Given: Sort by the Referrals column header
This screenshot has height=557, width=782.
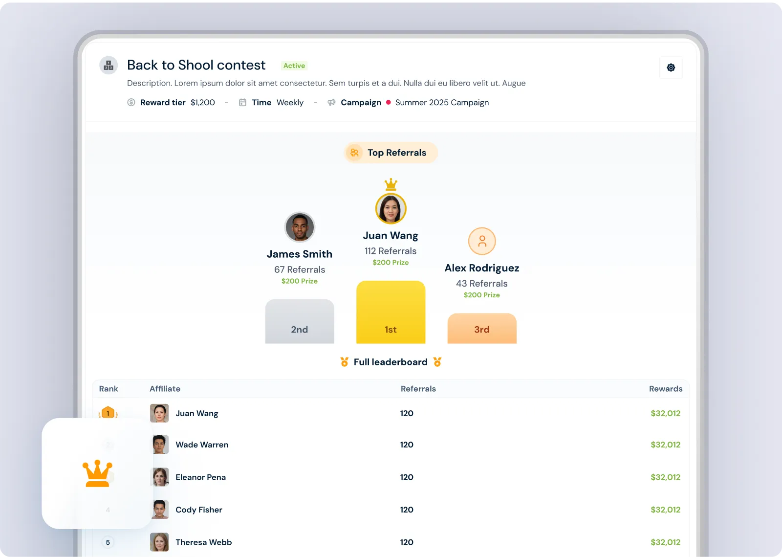Looking at the screenshot, I should (x=418, y=389).
